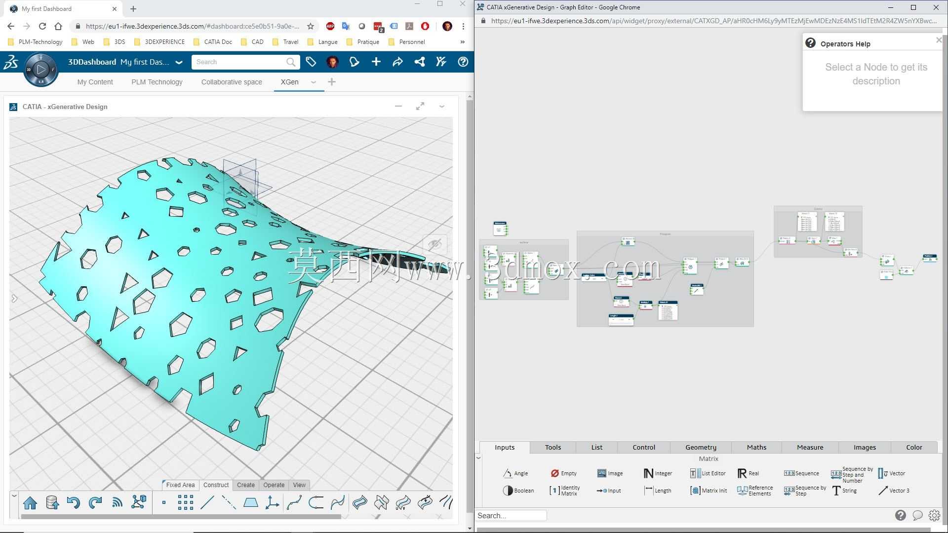Switch to the Collaborative space tab
The height and width of the screenshot is (533, 948).
tap(232, 82)
